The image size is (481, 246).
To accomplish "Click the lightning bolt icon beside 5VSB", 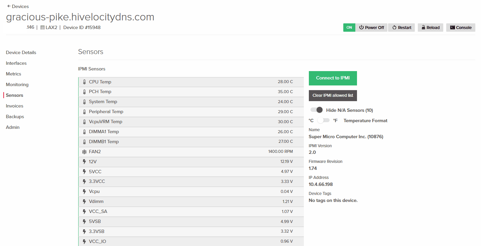I will pyautogui.click(x=84, y=222).
